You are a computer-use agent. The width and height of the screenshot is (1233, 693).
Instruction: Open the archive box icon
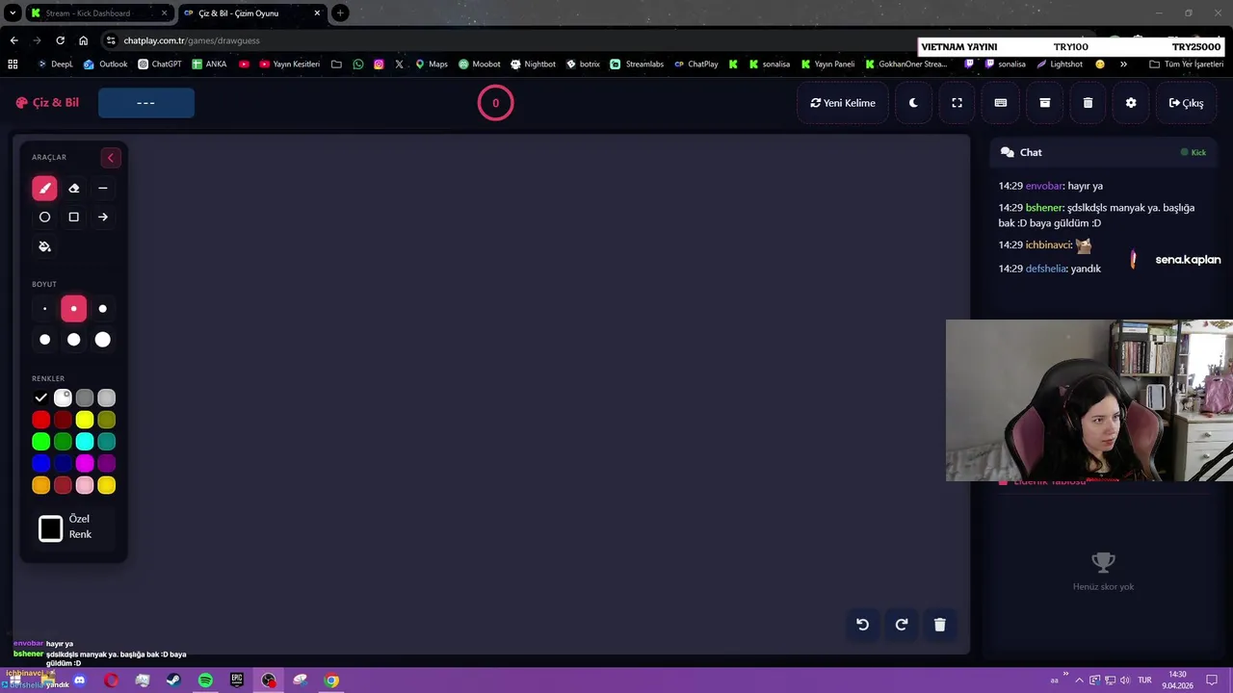click(1044, 103)
